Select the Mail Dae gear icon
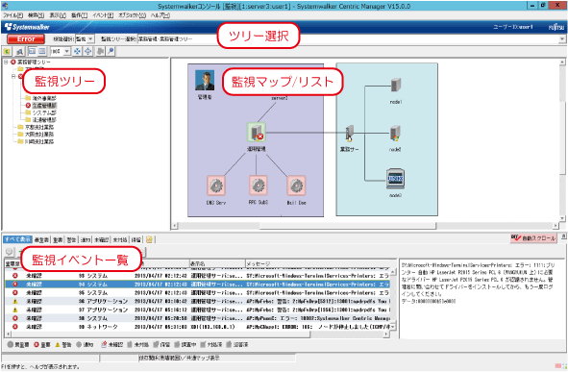Screen dimensions: 568x372 coord(296,186)
